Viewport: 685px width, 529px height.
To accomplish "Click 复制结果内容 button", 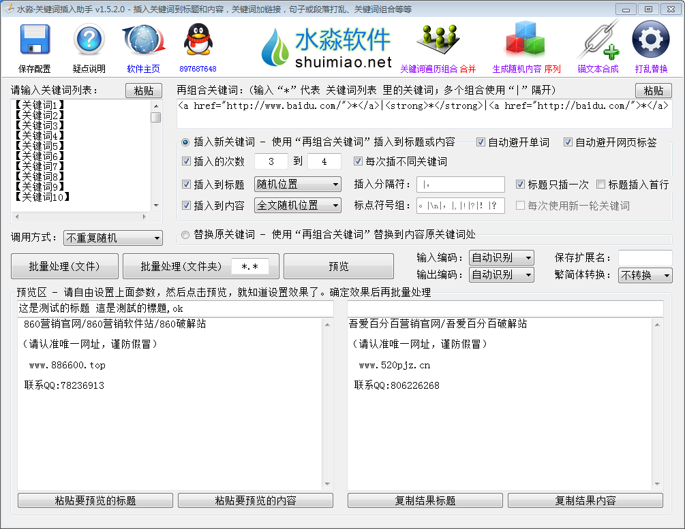I will pos(585,500).
